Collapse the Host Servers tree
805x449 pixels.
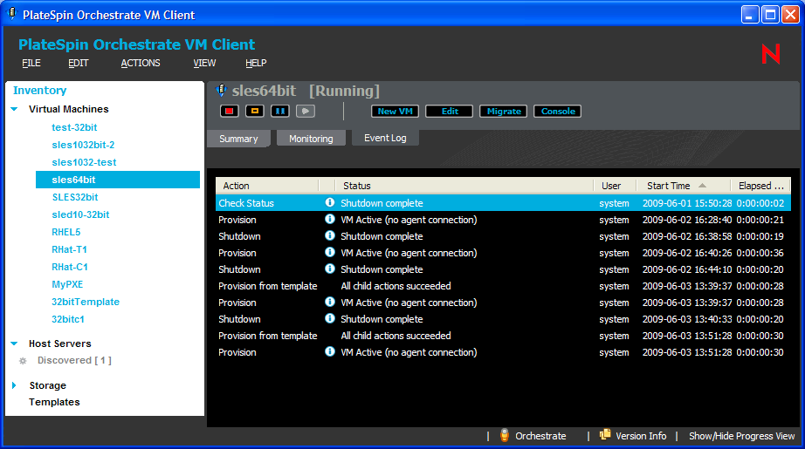(14, 344)
